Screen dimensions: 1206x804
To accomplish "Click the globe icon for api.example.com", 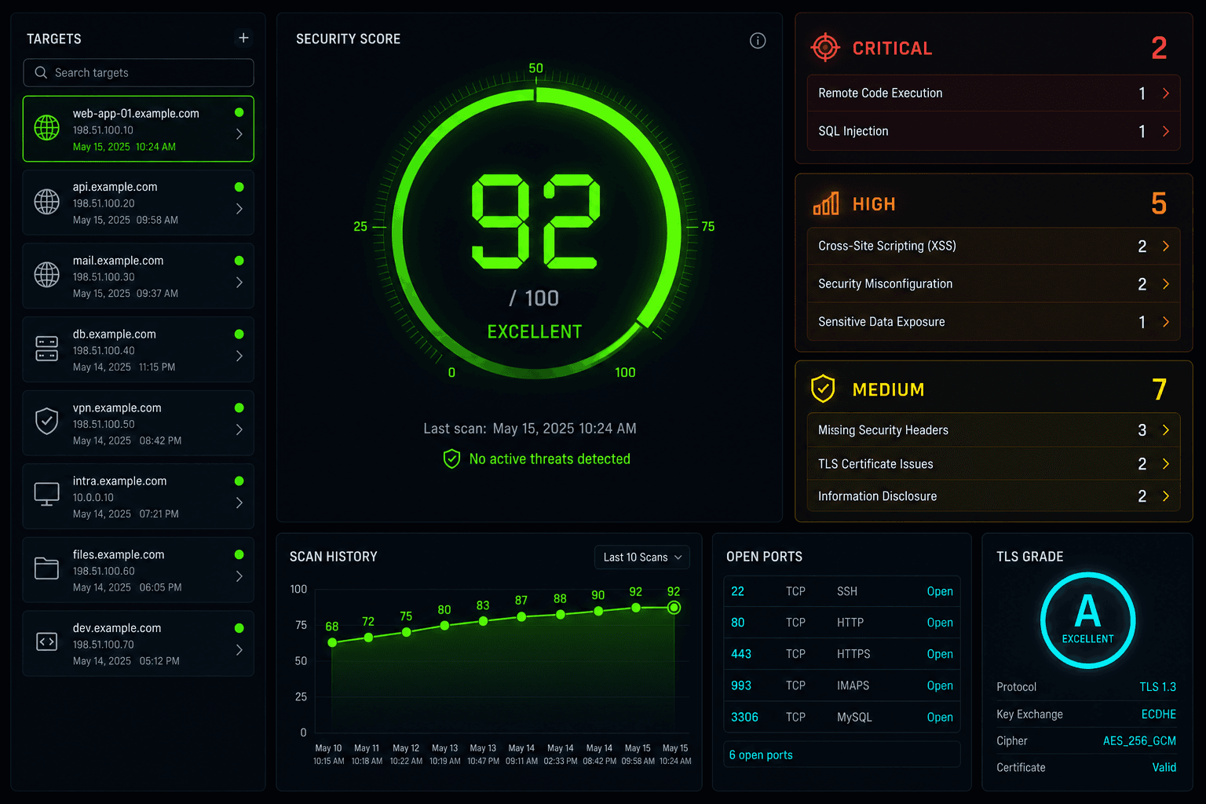I will click(x=47, y=202).
